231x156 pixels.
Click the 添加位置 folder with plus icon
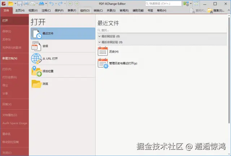37,71
